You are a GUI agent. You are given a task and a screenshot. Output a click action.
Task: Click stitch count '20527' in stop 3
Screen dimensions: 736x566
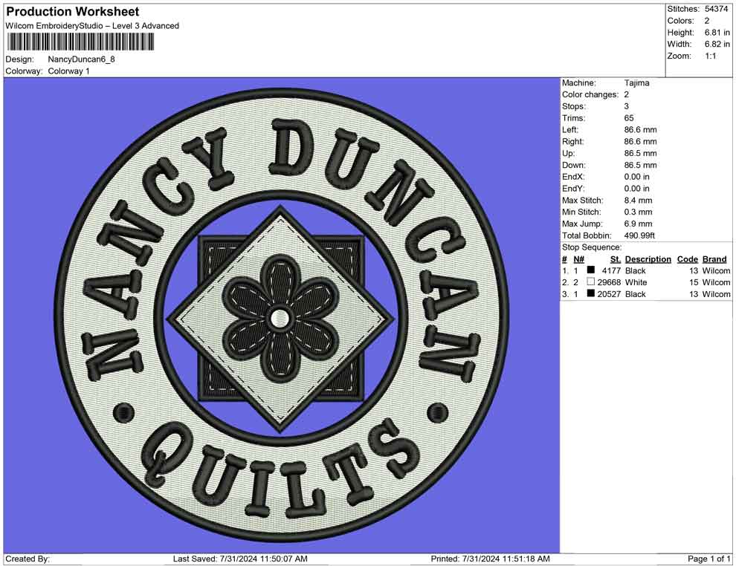609,294
